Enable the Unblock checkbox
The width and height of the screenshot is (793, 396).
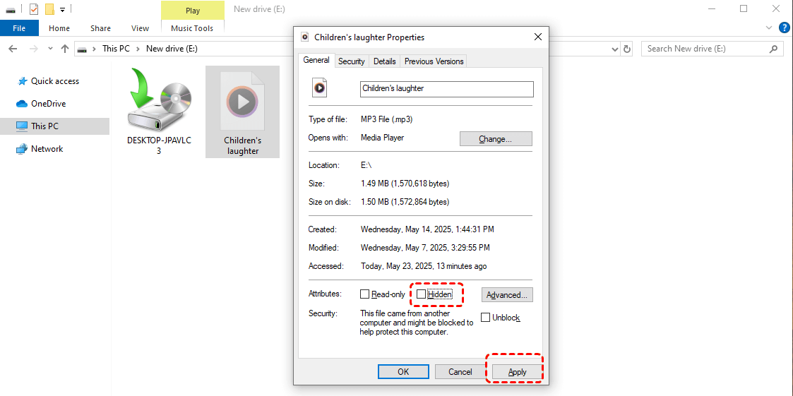point(485,318)
